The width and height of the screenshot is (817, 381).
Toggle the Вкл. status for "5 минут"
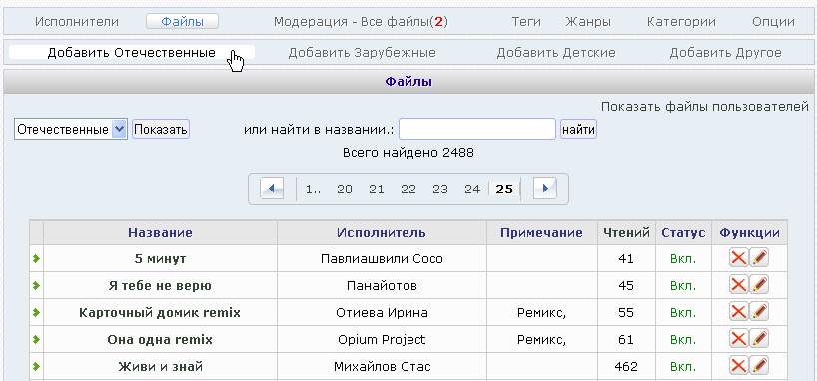click(683, 258)
